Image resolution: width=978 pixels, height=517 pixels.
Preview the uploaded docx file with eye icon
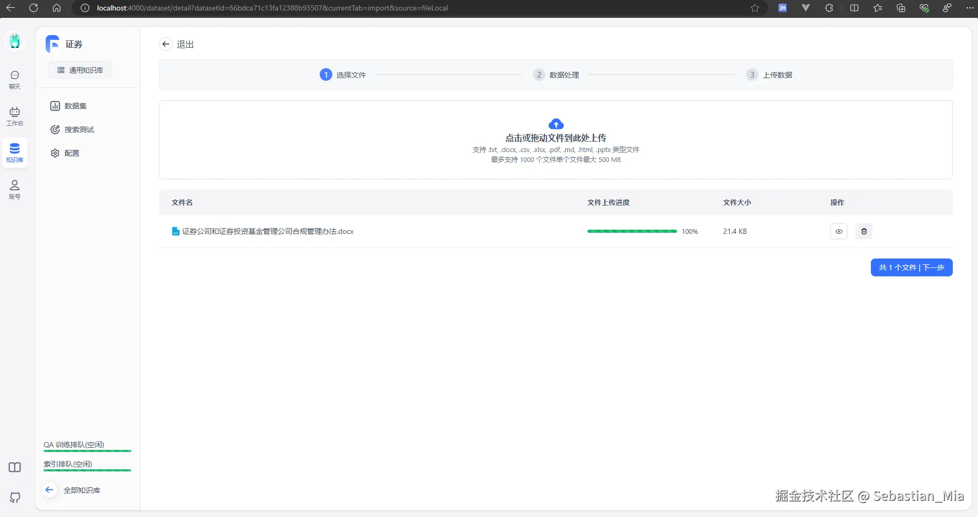(x=839, y=231)
